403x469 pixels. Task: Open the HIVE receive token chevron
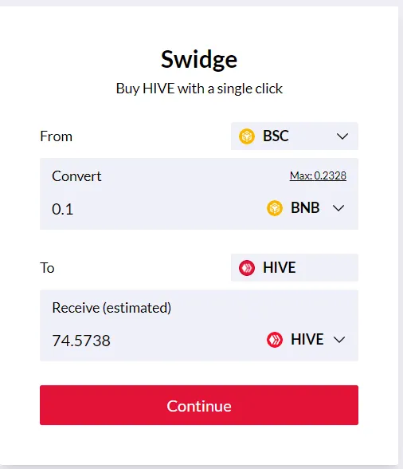click(x=339, y=340)
